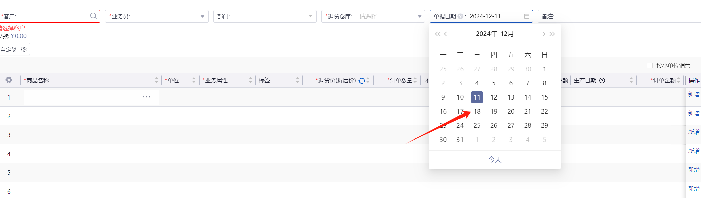
Task: Open the 自定义 gear settings icon
Action: 24,50
